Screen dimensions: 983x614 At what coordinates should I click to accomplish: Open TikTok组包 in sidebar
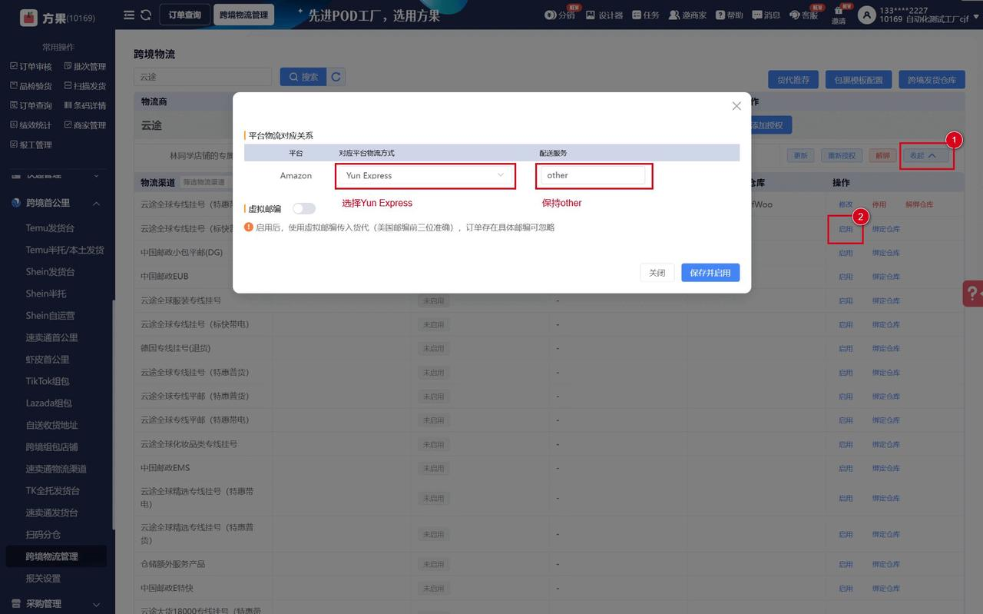[48, 381]
